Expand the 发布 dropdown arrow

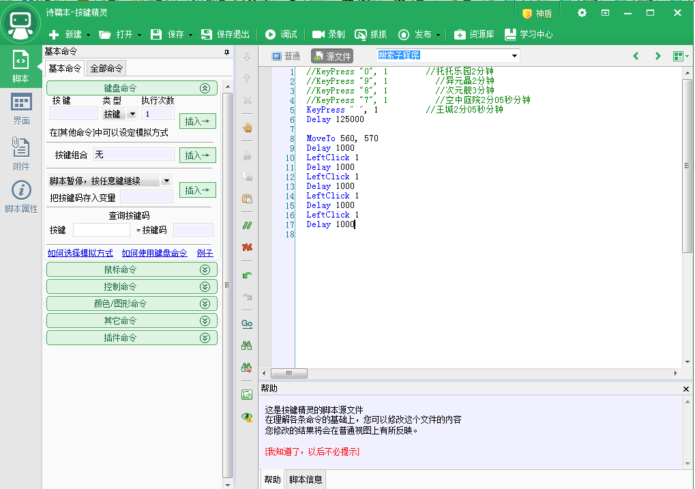point(438,35)
